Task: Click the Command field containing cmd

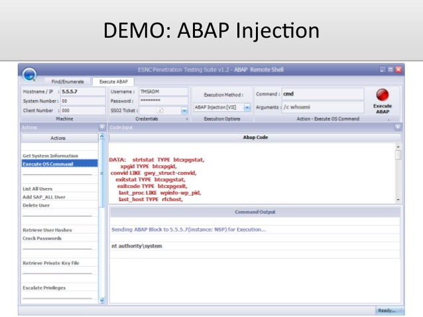Action: [323, 94]
